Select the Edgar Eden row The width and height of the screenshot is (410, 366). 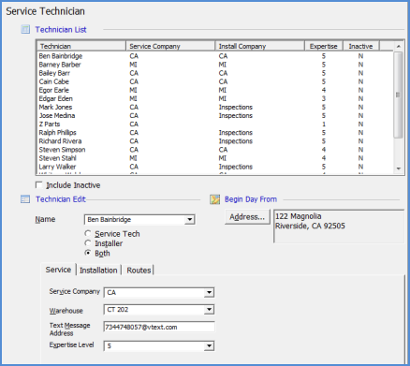(x=214, y=98)
